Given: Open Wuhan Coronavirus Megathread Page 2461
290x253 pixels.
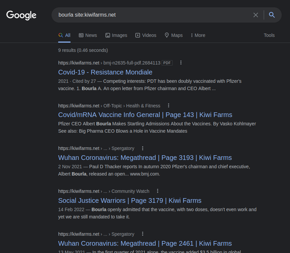Looking at the screenshot, I should point(145,244).
